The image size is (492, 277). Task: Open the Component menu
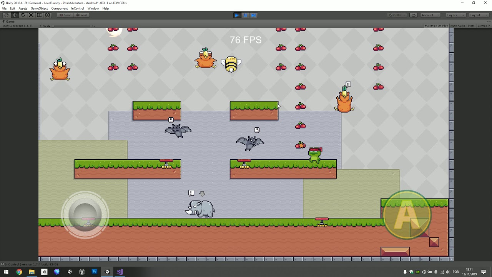[60, 8]
